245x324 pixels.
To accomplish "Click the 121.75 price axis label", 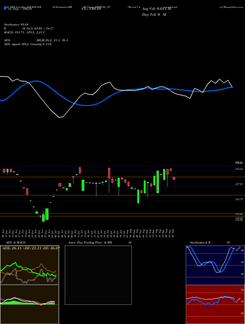I will 239,199.
